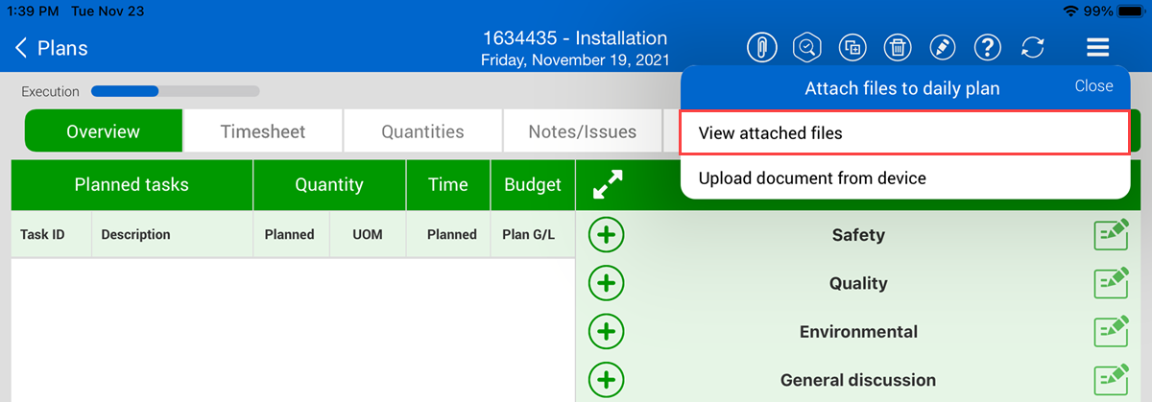This screenshot has width=1152, height=402.
Task: Delete the plan using trash icon
Action: tap(897, 47)
